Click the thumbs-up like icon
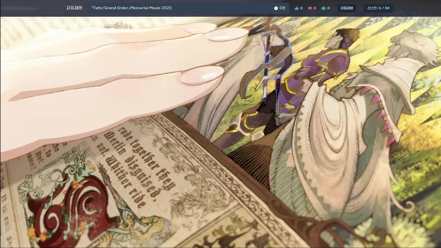This screenshot has height=248, width=441. click(x=297, y=8)
